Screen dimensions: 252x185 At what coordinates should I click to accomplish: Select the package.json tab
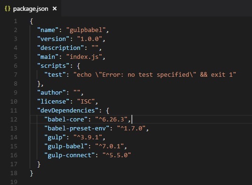[x=31, y=8]
